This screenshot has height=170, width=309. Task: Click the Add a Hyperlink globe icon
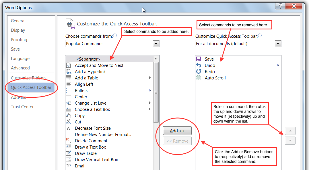[x=68, y=71]
